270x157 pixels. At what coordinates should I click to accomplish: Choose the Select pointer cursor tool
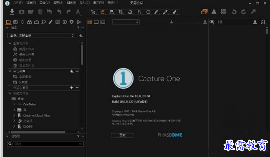[94, 12]
